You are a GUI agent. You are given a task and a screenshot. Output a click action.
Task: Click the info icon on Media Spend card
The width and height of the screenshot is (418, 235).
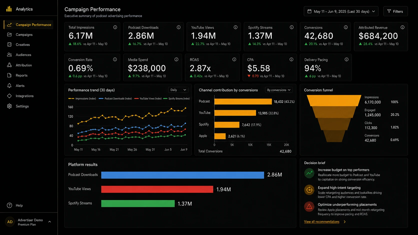[x=176, y=59]
